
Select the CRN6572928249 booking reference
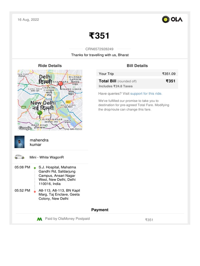pyautogui.click(x=99, y=49)
